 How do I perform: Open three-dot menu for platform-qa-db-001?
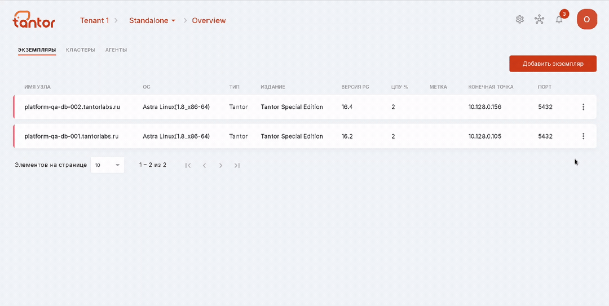583,136
